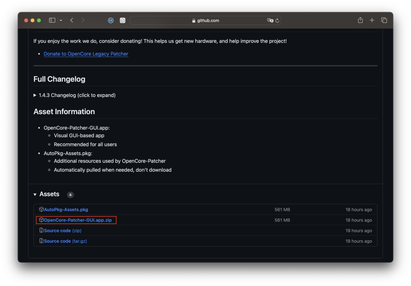Click 'Recommended for all users' text
411x286 pixels.
(85, 144)
